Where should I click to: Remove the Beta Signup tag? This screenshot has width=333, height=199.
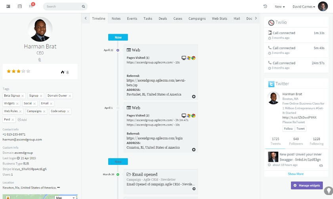coord(23,96)
